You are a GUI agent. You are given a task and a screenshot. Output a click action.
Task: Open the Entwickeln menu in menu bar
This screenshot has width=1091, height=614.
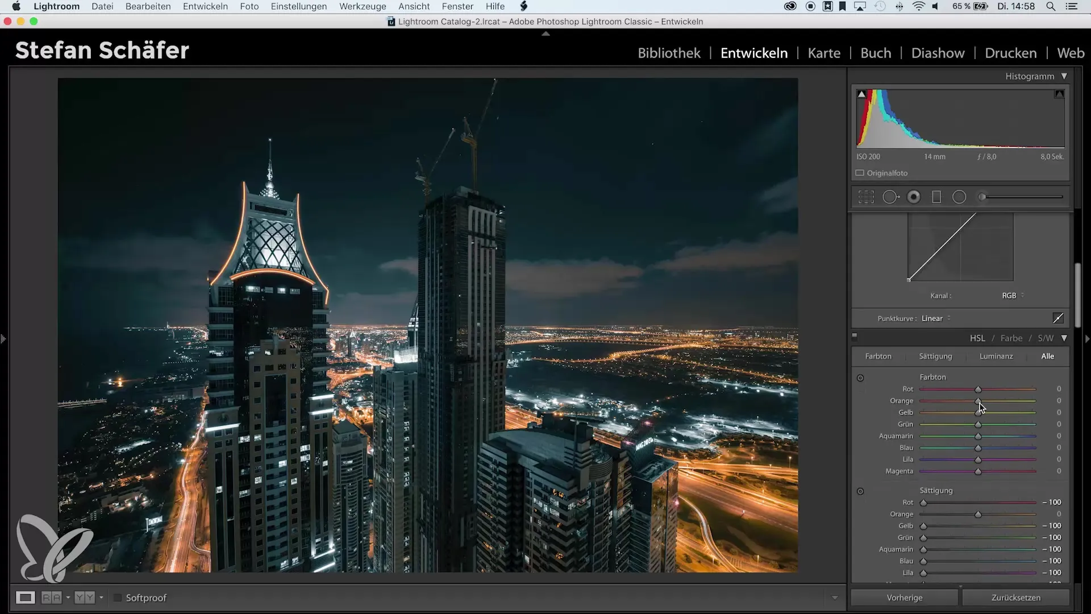click(205, 6)
